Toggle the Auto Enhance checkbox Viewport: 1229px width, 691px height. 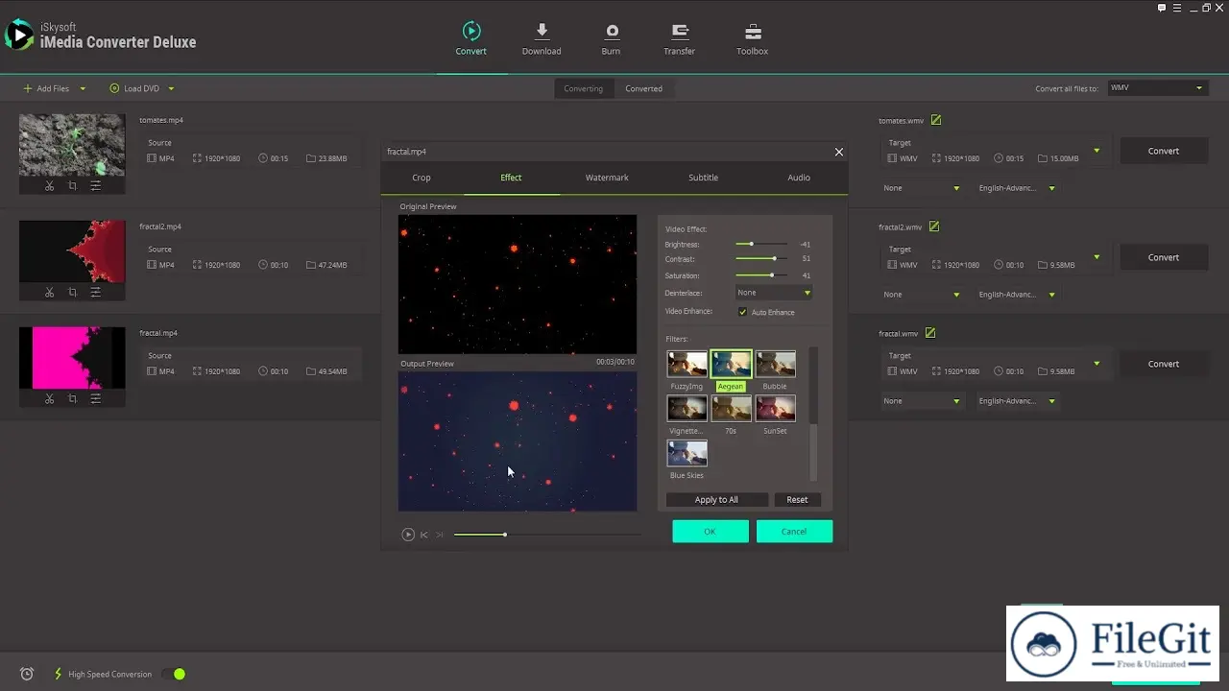[x=742, y=312]
